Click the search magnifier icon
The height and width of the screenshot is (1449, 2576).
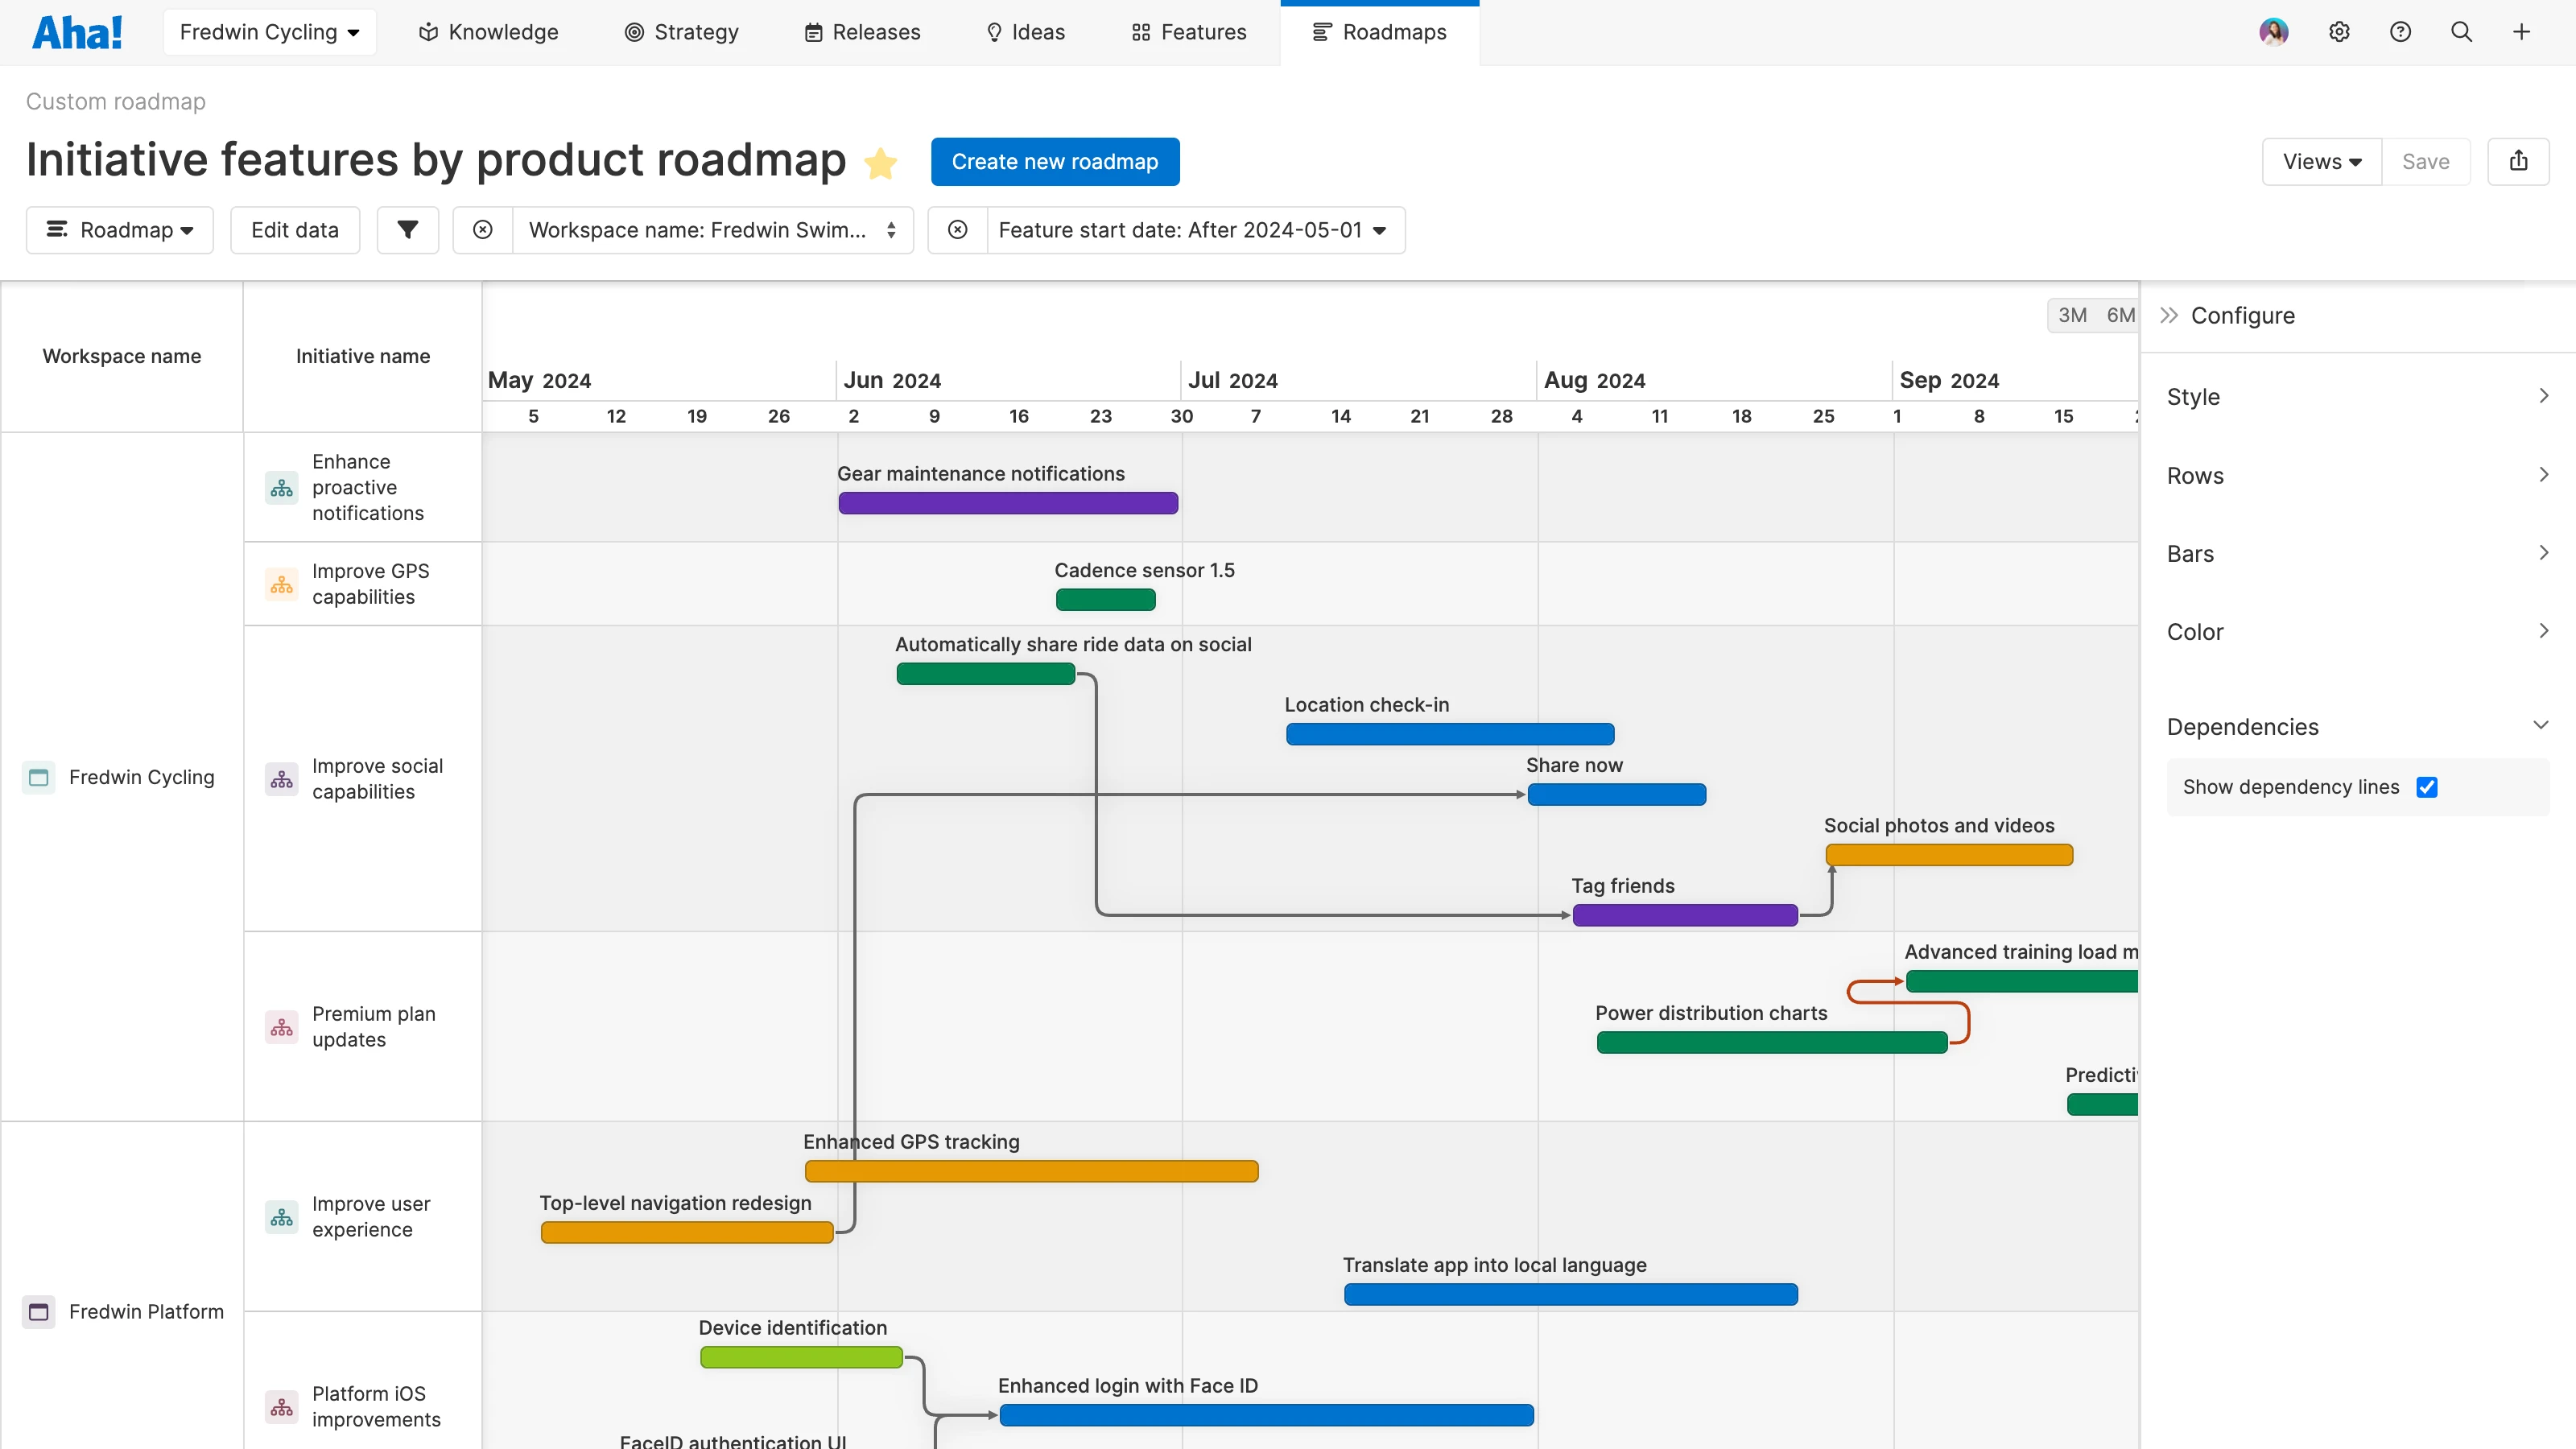click(2461, 32)
